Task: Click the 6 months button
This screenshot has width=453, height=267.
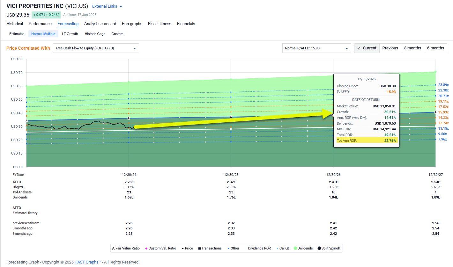Action: (435, 48)
